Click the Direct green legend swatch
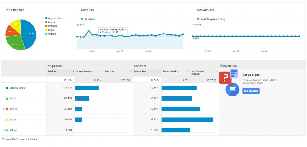 click(x=46, y=22)
